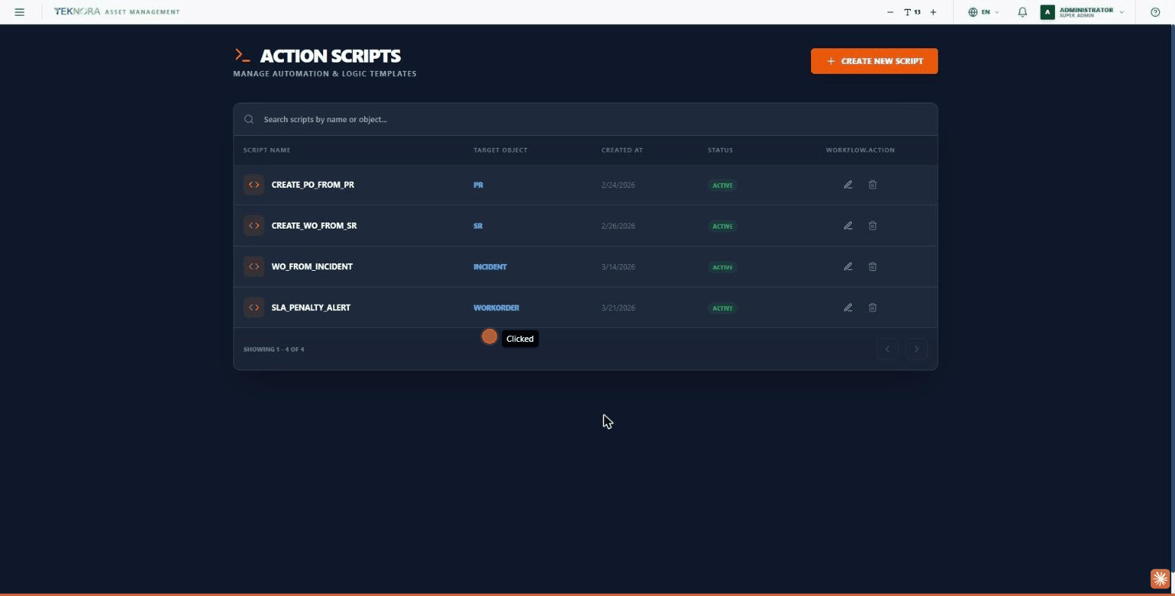Click the 2/24/2026 created date

(x=618, y=185)
